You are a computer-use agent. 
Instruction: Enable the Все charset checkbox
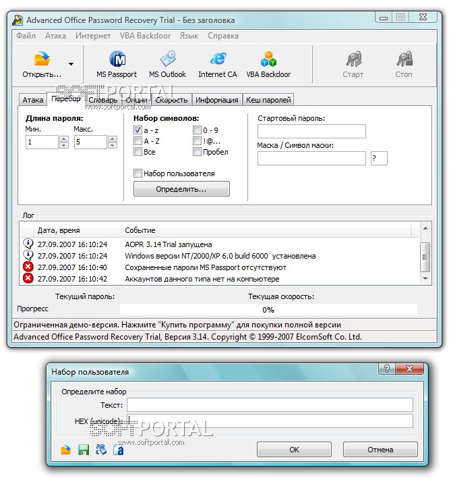[x=138, y=151]
